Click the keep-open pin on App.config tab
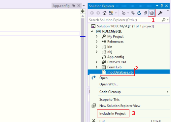 pyautogui.click(x=74, y=6)
